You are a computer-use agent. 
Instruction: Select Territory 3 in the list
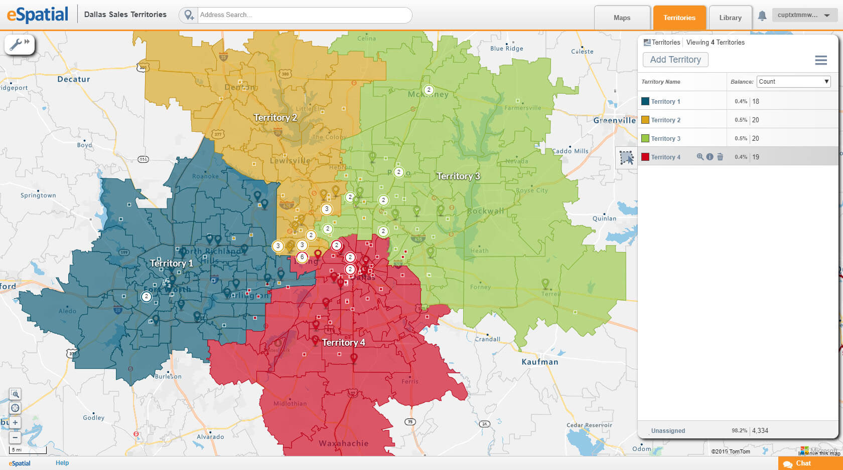[x=665, y=139]
